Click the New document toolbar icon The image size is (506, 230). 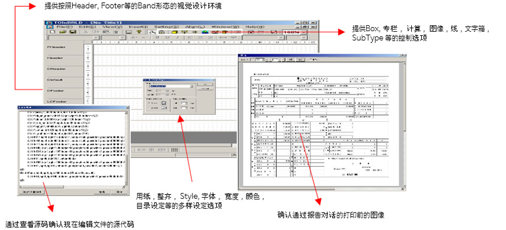pos(53,32)
